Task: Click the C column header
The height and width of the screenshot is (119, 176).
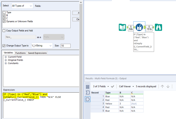Action: click(x=137, y=93)
